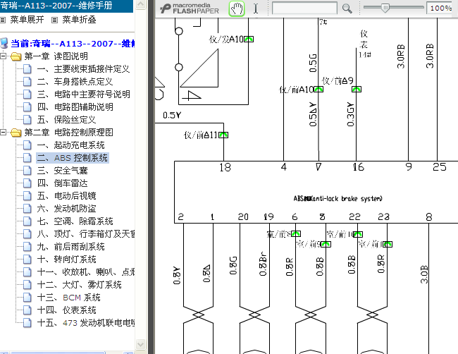
Task: Click document icon beside BCM 系统
Action: [x=27, y=298]
